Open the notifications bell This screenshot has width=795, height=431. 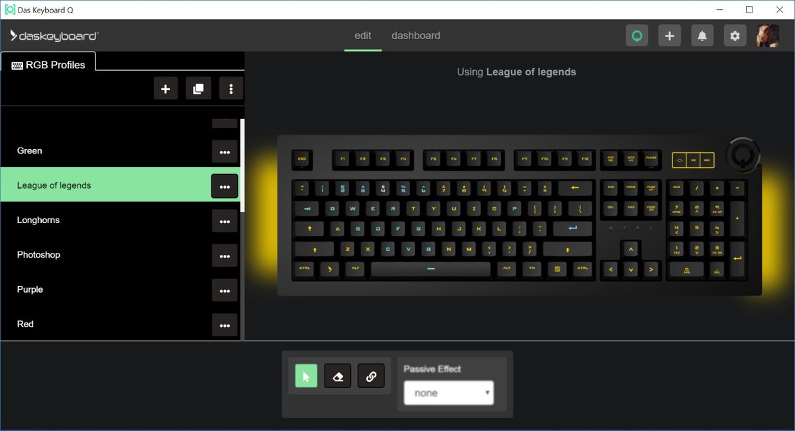[702, 36]
